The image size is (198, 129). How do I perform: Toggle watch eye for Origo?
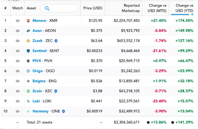(x=18, y=71)
